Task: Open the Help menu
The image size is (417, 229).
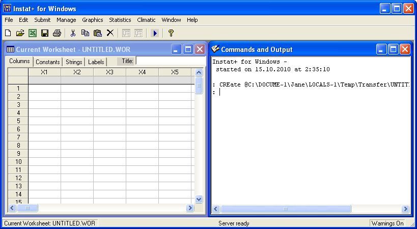Action: (192, 20)
